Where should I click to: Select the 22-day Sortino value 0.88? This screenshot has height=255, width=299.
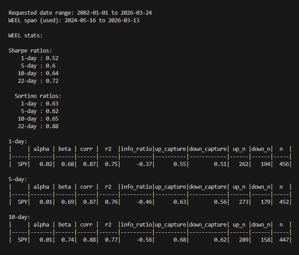52,126
